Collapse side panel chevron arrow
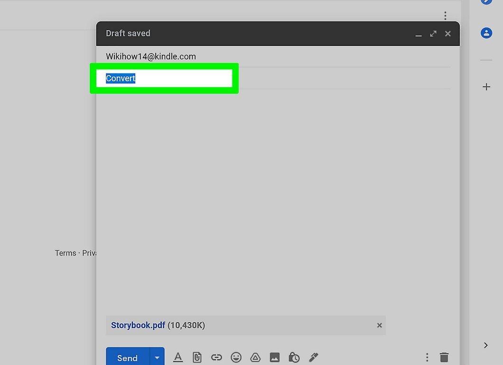Viewport: 503px width, 365px height. tap(485, 345)
